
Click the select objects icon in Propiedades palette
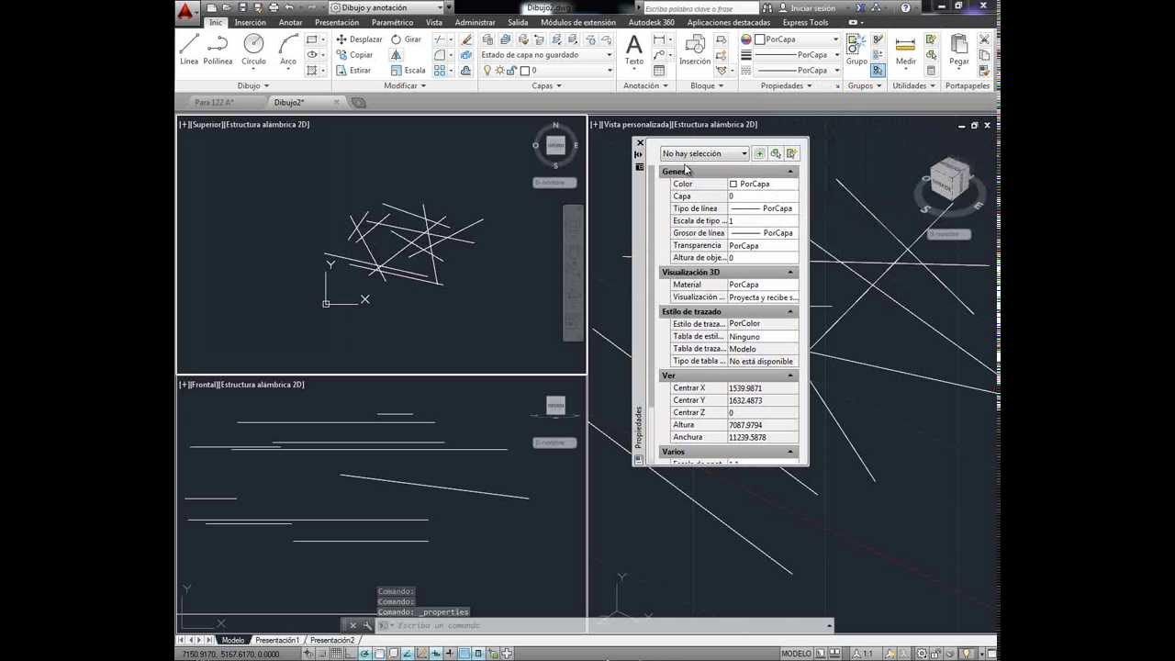coord(776,153)
